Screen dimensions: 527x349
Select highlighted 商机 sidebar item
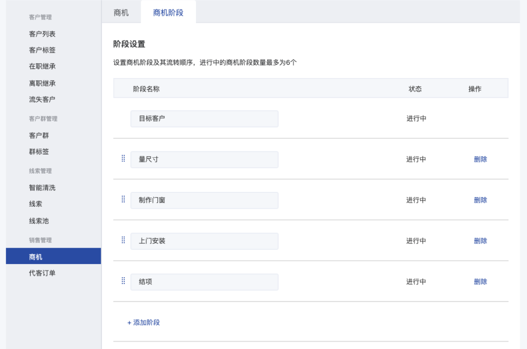click(54, 256)
